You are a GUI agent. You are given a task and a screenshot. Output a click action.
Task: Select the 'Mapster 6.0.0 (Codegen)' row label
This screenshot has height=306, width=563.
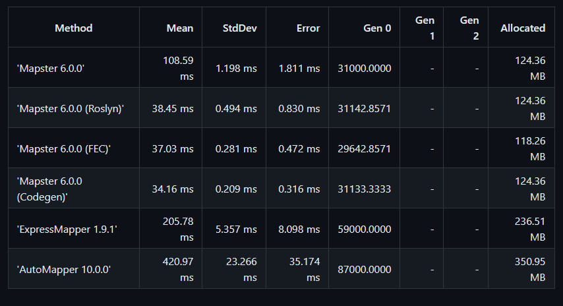pyautogui.click(x=49, y=189)
